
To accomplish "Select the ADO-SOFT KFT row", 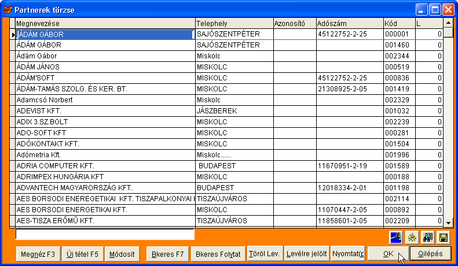I will coord(105,133).
